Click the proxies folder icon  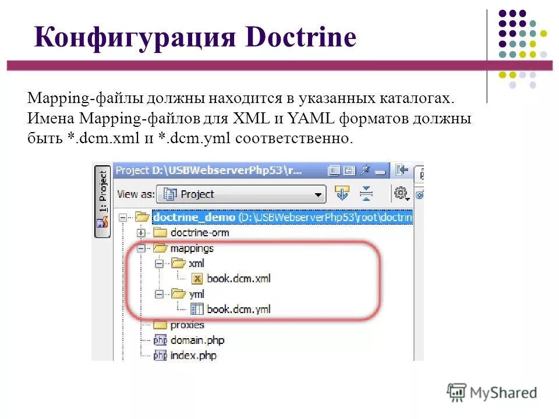pyautogui.click(x=160, y=325)
